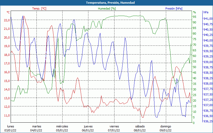213x133 pixels.
Task: Click the 937,00 pressure axis value
Action: pos(208,105)
